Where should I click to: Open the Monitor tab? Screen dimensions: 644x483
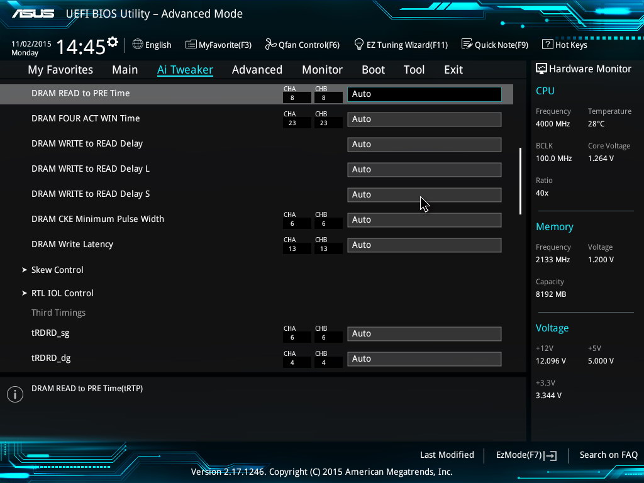point(322,70)
